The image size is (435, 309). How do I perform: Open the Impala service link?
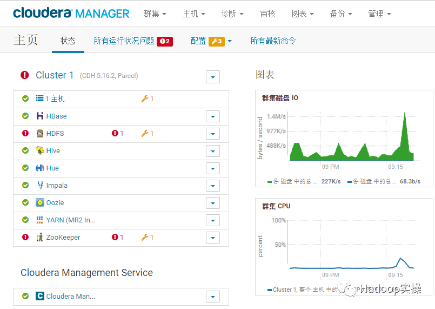[57, 185]
